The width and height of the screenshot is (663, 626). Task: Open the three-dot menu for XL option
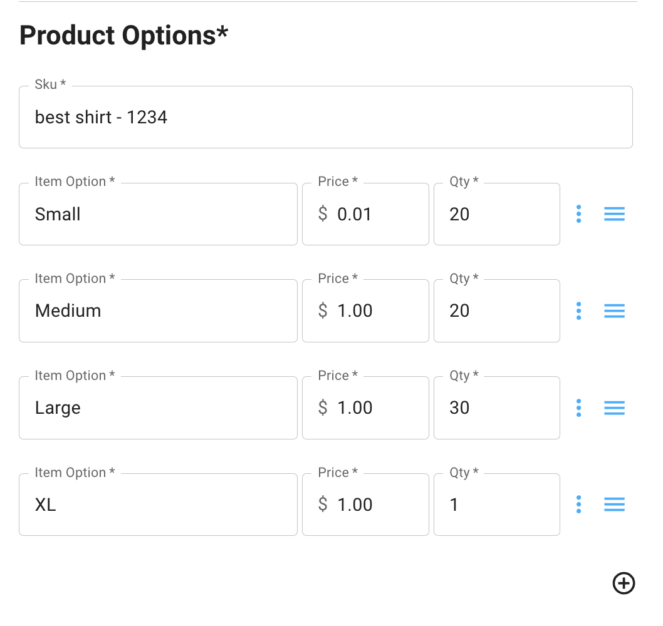click(x=578, y=505)
